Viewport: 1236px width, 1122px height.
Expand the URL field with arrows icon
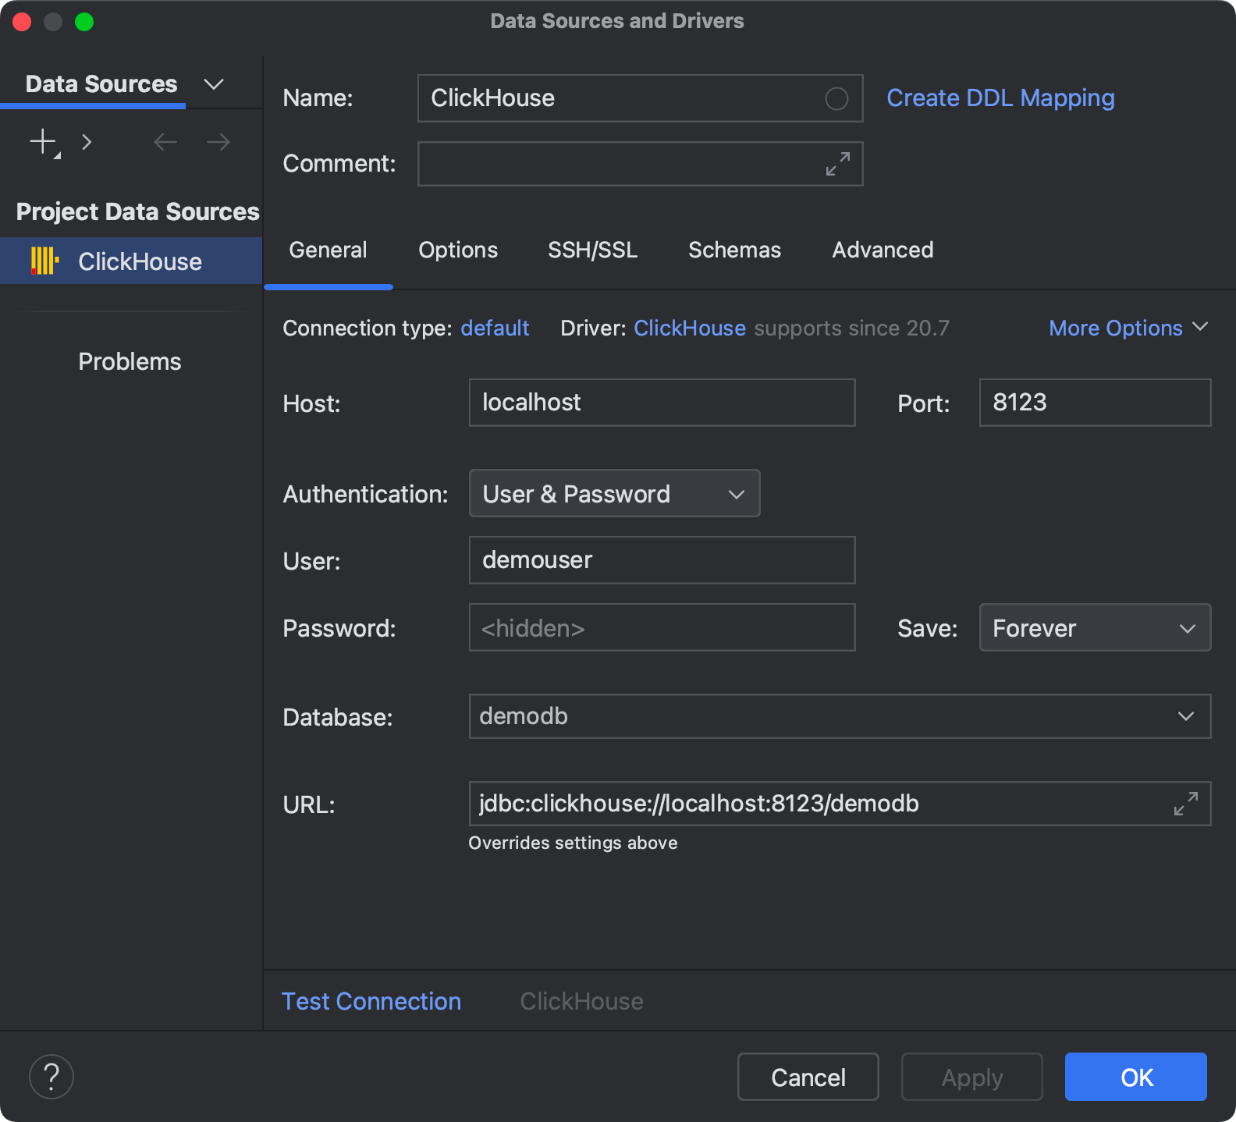pos(1185,804)
